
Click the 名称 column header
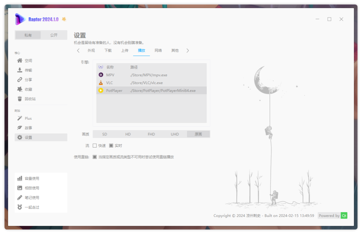coord(110,67)
